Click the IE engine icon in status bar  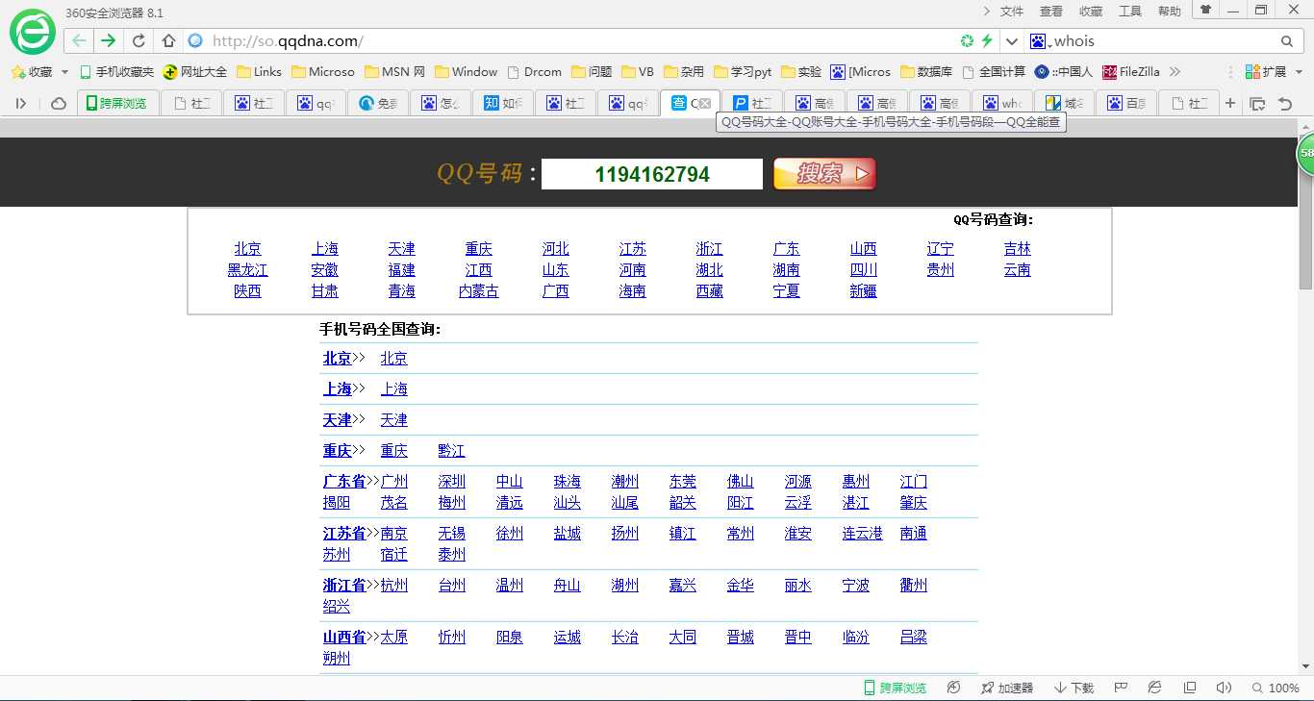(x=1155, y=688)
